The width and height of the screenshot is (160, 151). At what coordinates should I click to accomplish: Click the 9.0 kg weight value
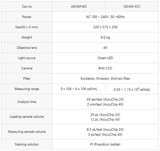click(105, 37)
